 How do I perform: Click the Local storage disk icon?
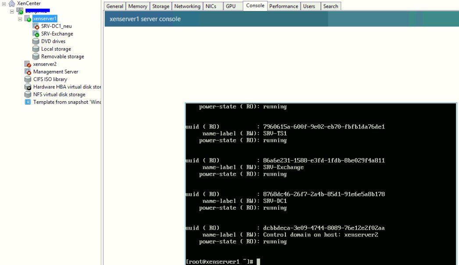click(x=36, y=49)
